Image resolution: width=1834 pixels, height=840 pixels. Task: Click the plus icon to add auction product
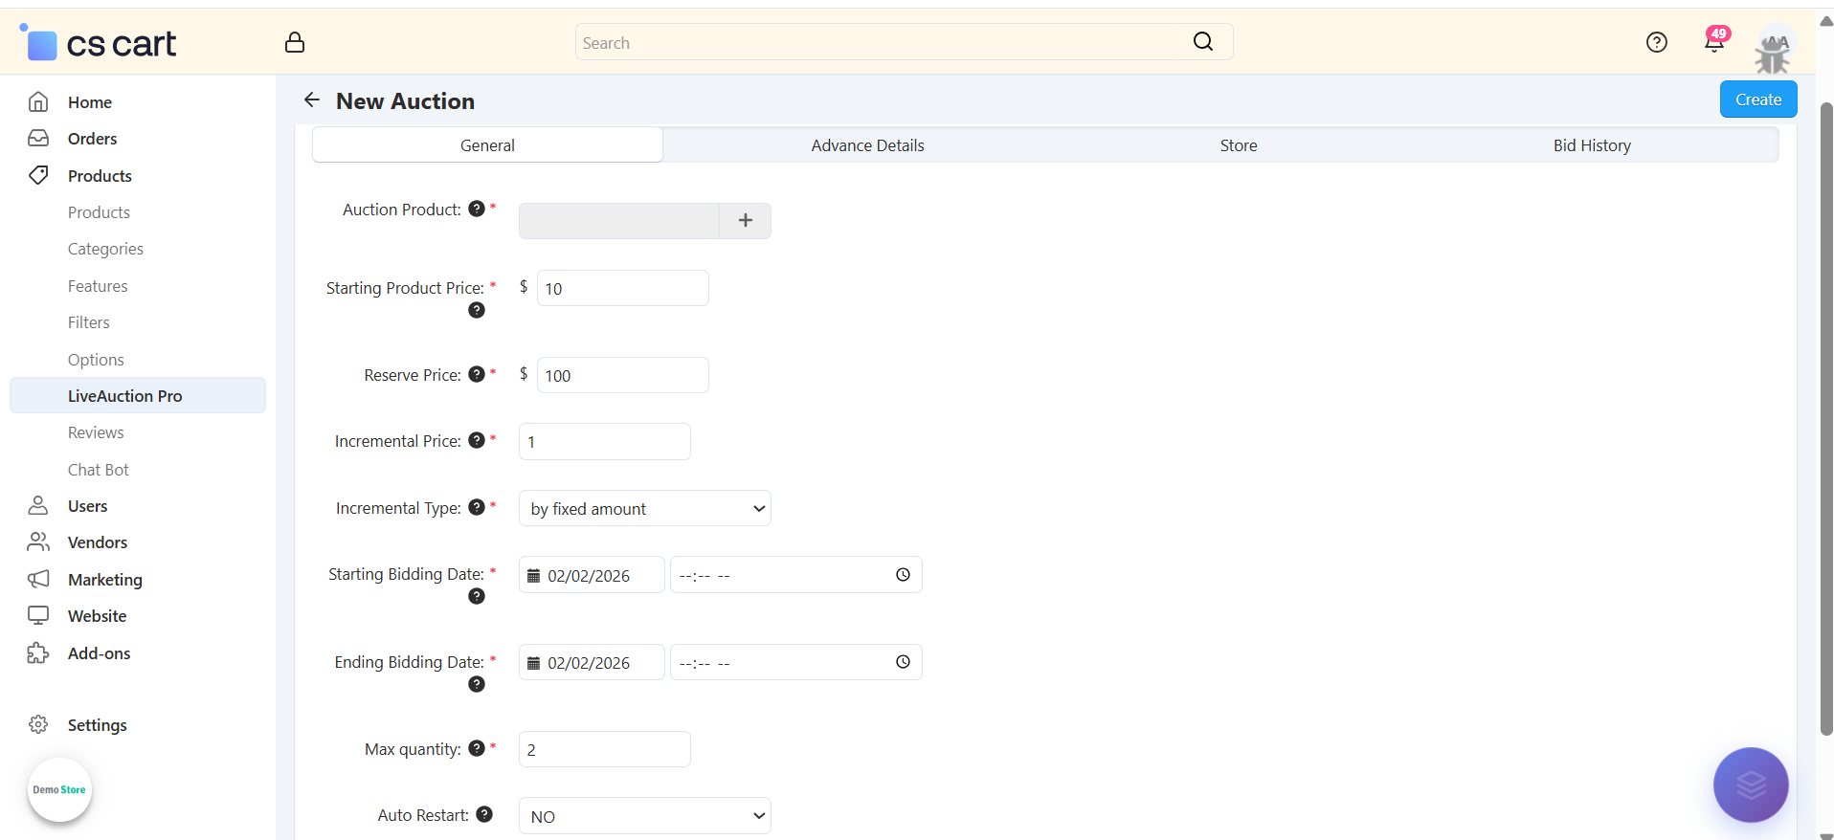click(745, 221)
